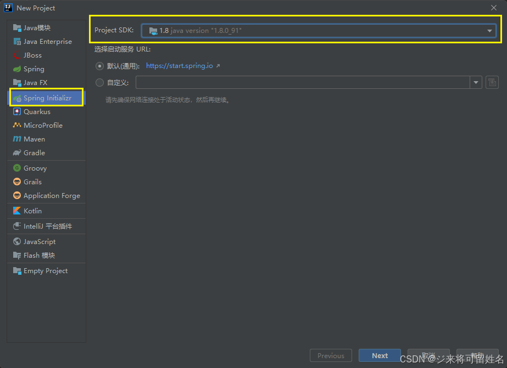The width and height of the screenshot is (507, 368).
Task: Open https://start.spring.io link
Action: [x=180, y=66]
